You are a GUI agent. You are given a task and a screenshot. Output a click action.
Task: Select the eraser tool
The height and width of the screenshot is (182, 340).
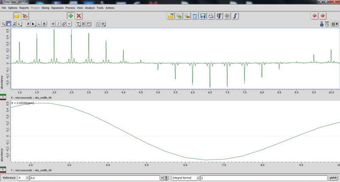pyautogui.click(x=64, y=24)
